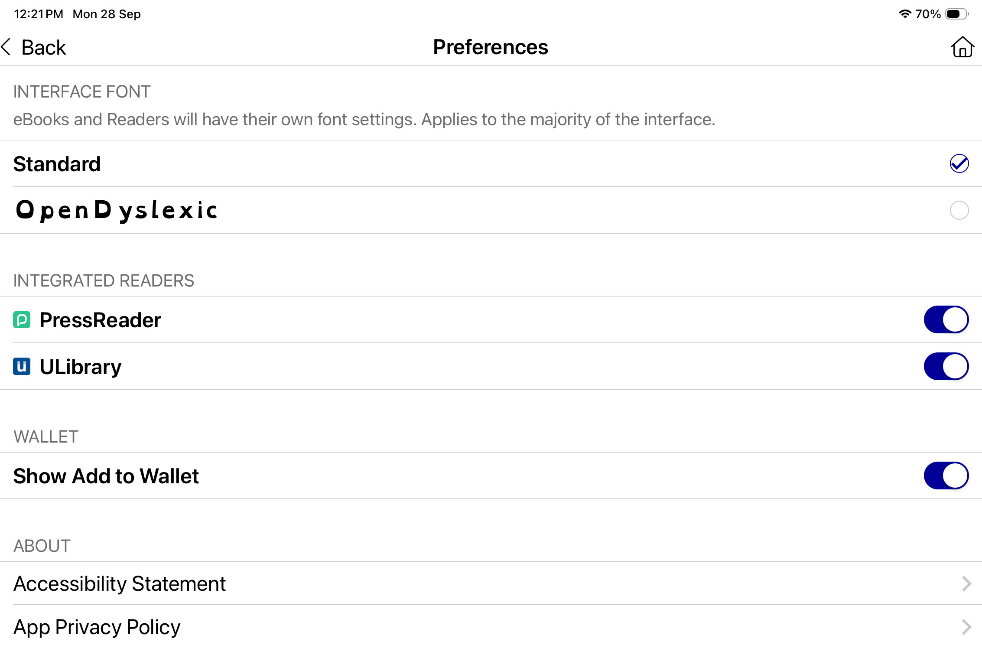Tap the 12:21 PM clock in status bar
This screenshot has width=982, height=645.
tap(39, 14)
